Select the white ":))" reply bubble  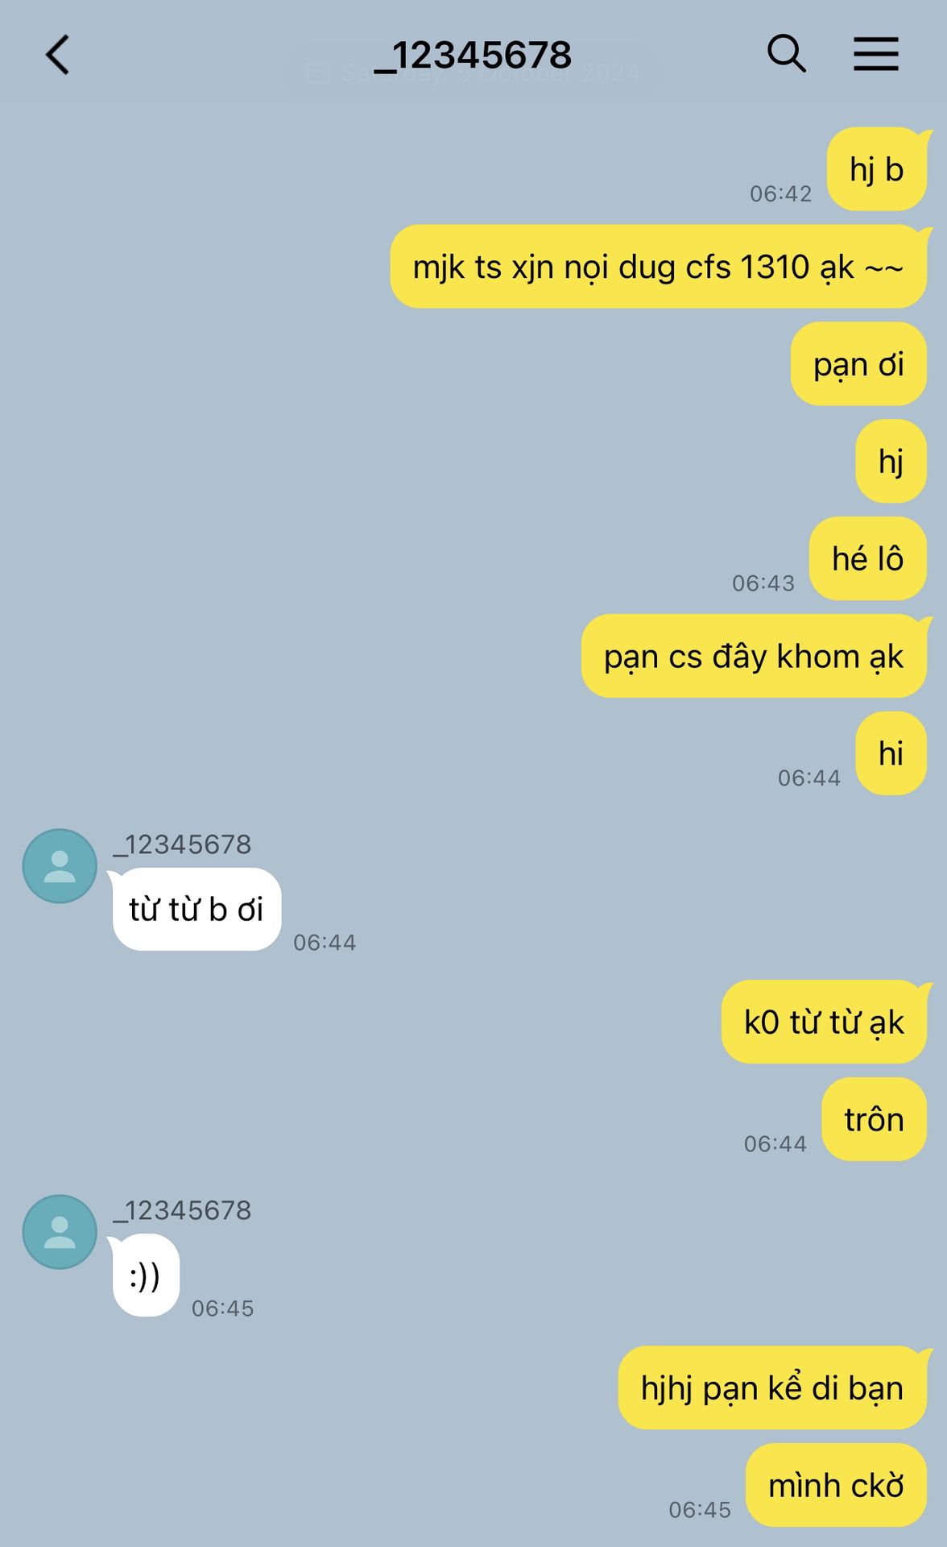(146, 1275)
